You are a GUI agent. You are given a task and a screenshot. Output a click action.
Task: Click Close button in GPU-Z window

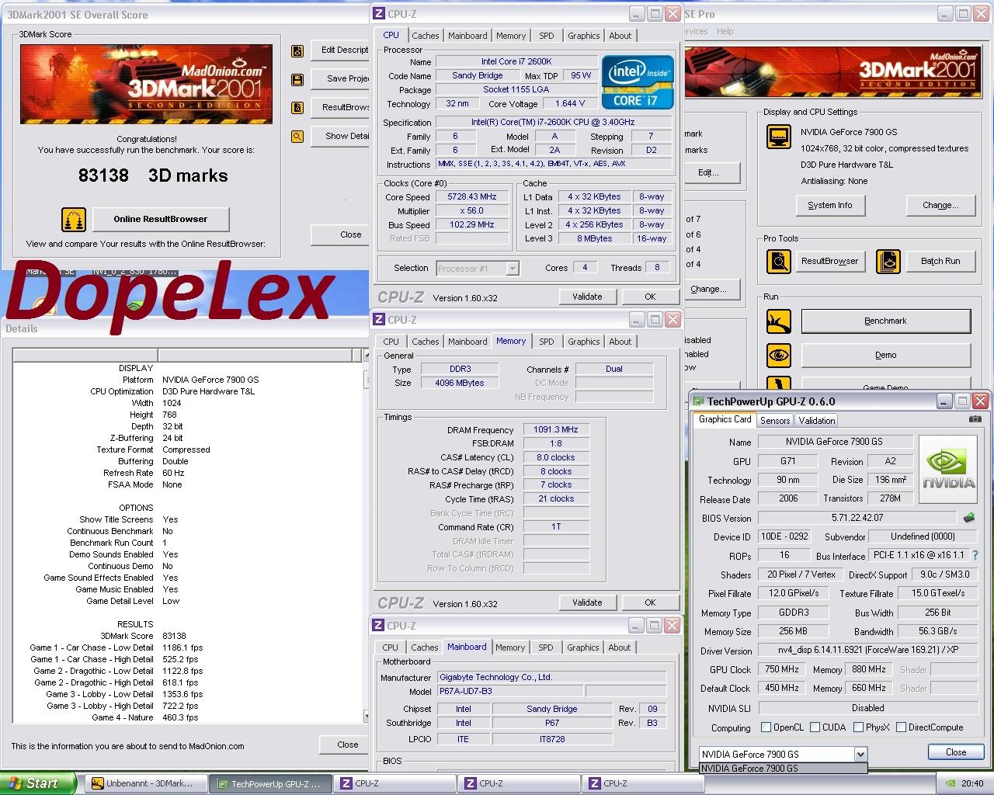pyautogui.click(x=956, y=752)
